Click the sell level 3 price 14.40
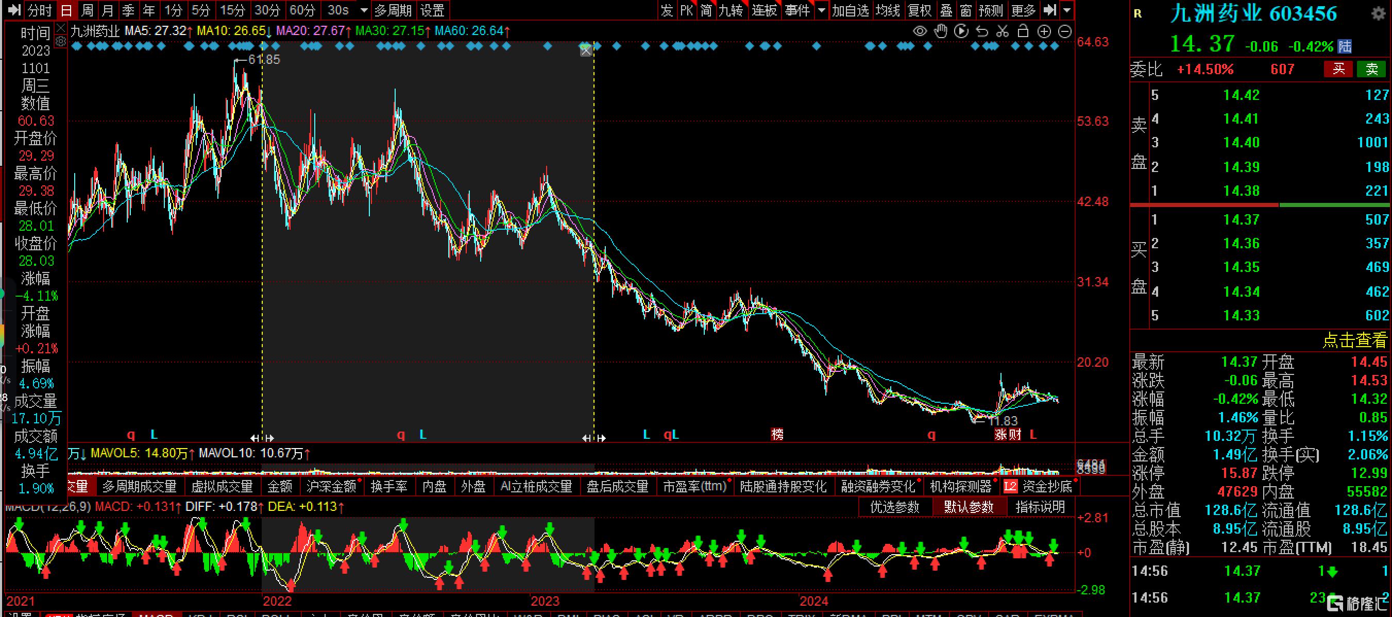 tap(1241, 143)
